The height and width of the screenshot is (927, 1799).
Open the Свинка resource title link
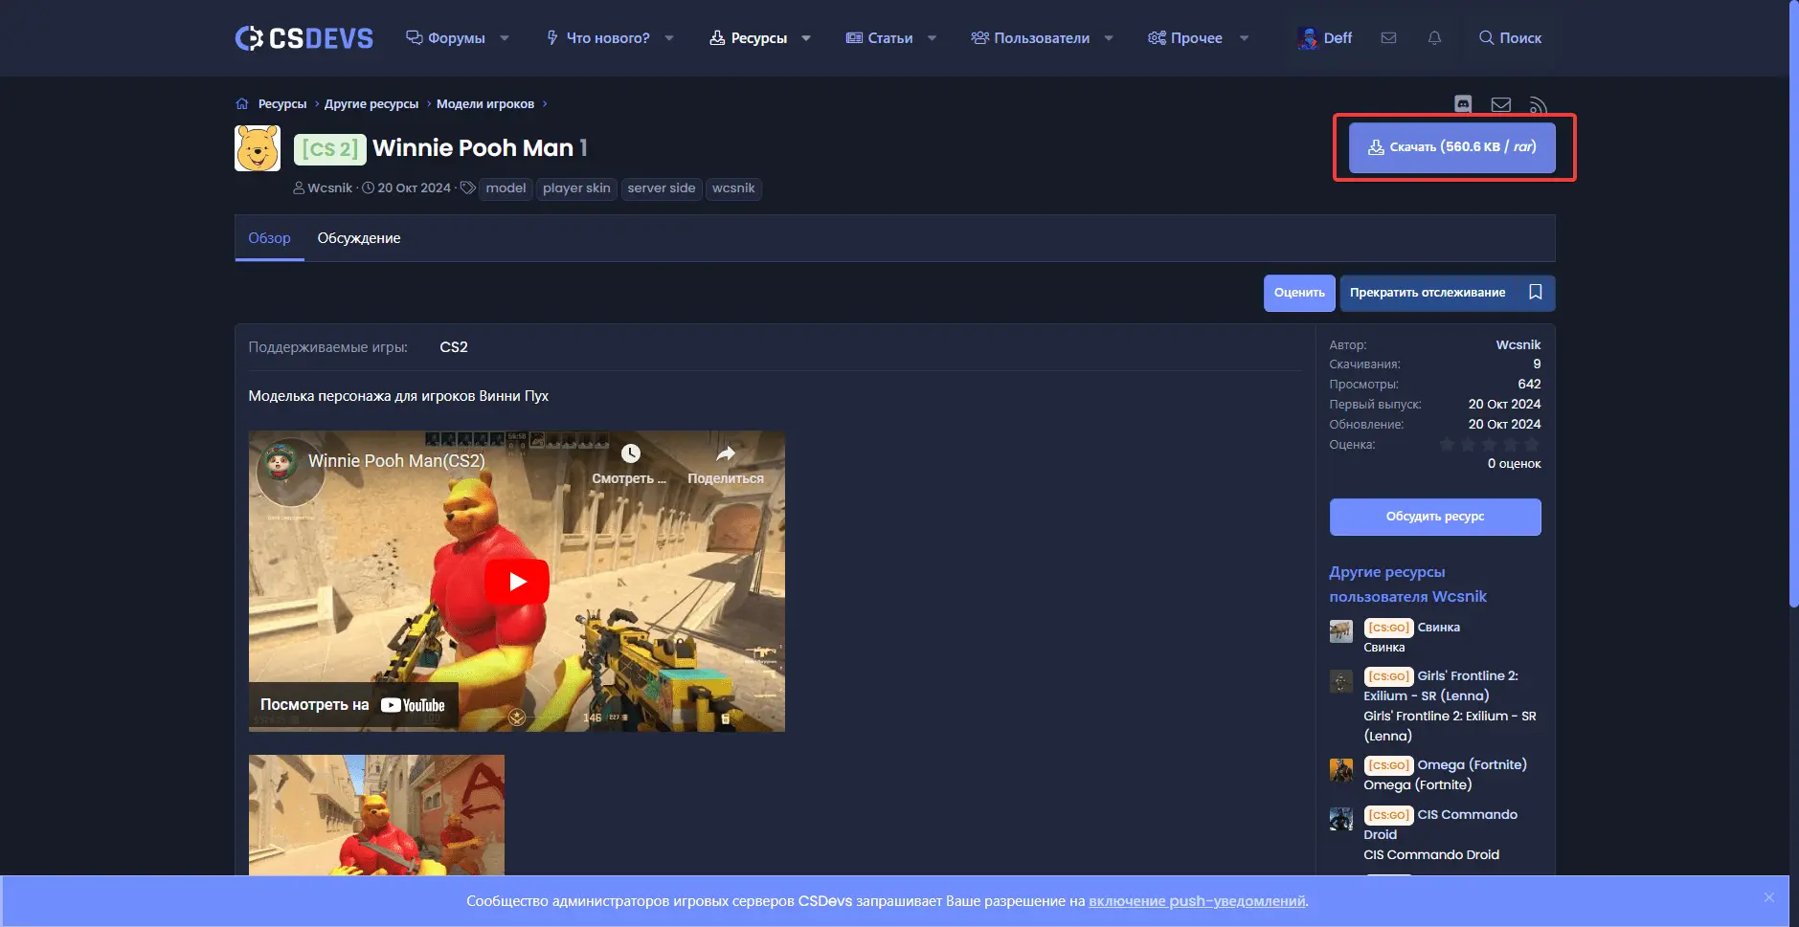coord(1438,628)
